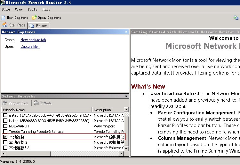The width and height of the screenshot is (240, 165).
Task: Check the isatap.{8B266880...} network checkbox
Action: pyautogui.click(x=5, y=121)
